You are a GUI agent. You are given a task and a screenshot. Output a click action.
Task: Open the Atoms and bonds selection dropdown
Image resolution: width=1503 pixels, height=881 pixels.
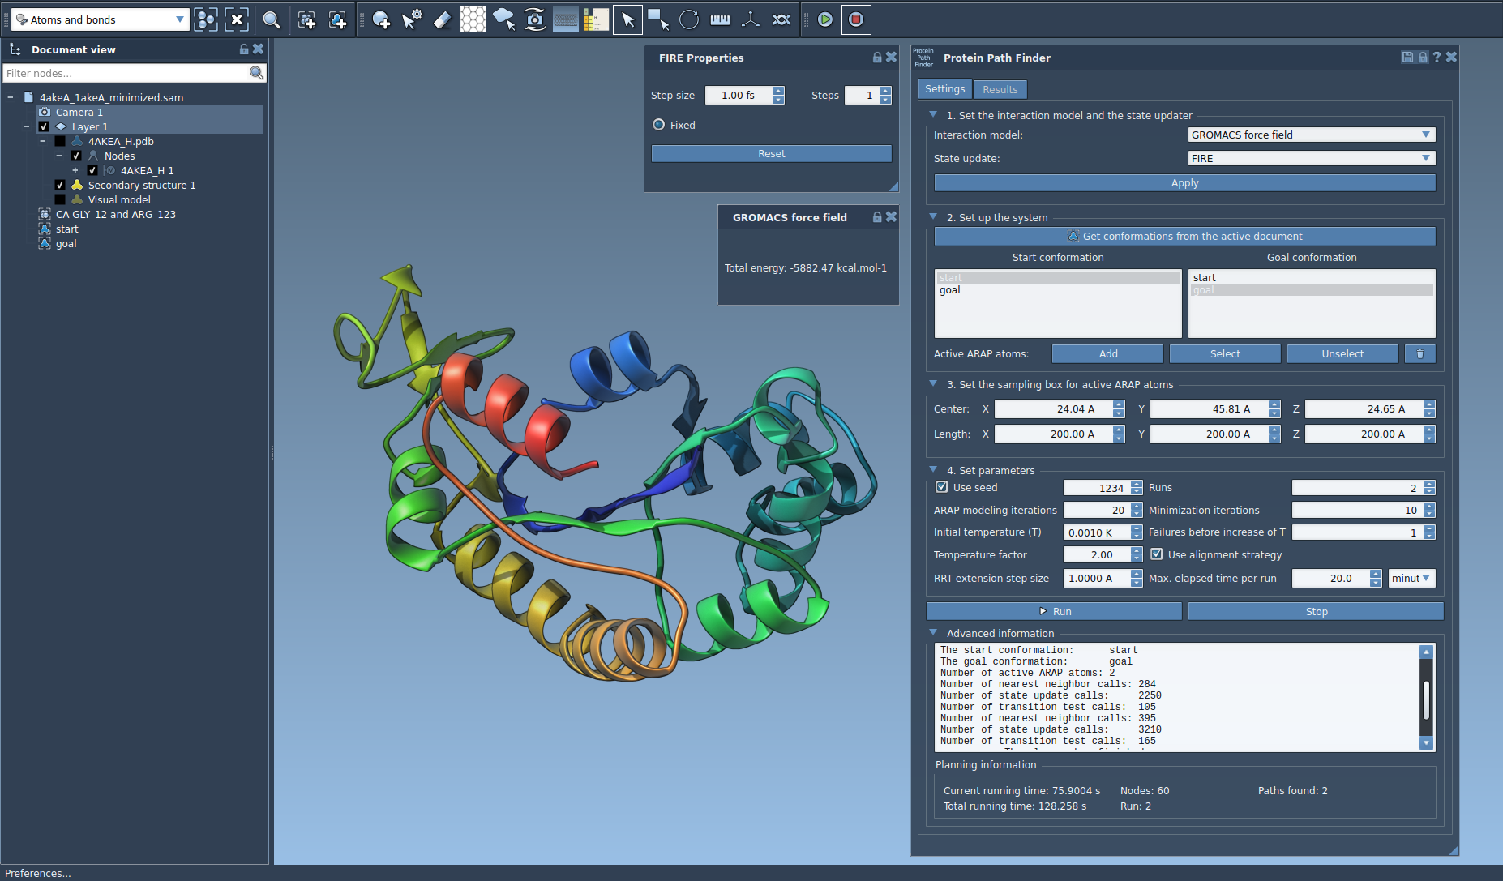click(101, 19)
